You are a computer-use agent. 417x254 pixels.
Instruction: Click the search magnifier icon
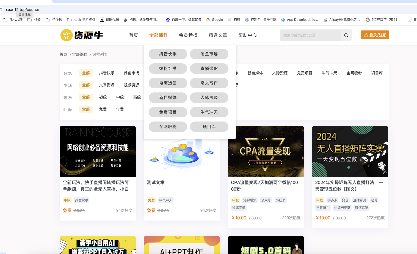pyautogui.click(x=346, y=35)
